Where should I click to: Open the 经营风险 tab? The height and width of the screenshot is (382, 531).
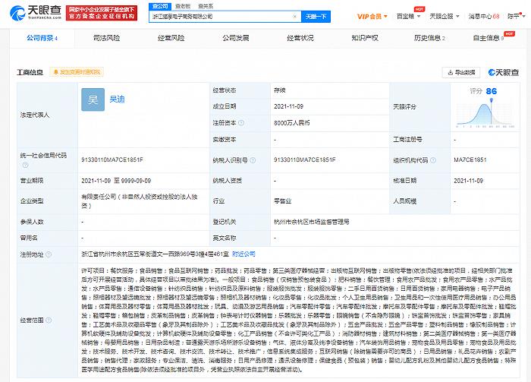(171, 38)
